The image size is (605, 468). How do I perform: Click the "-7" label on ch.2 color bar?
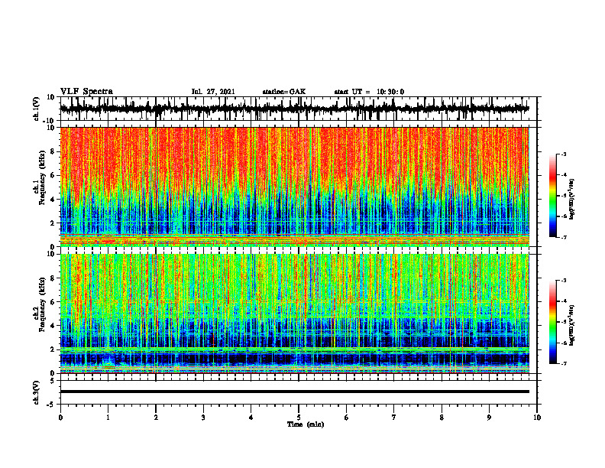[563, 363]
